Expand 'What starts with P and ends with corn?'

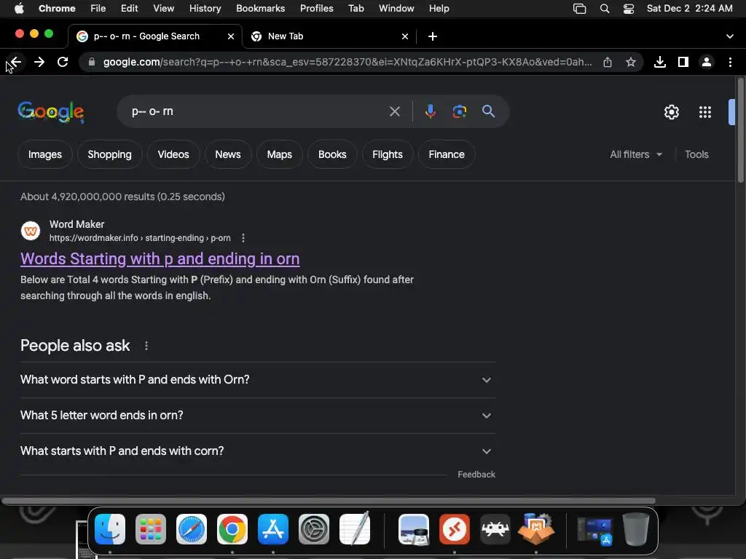pos(257,451)
